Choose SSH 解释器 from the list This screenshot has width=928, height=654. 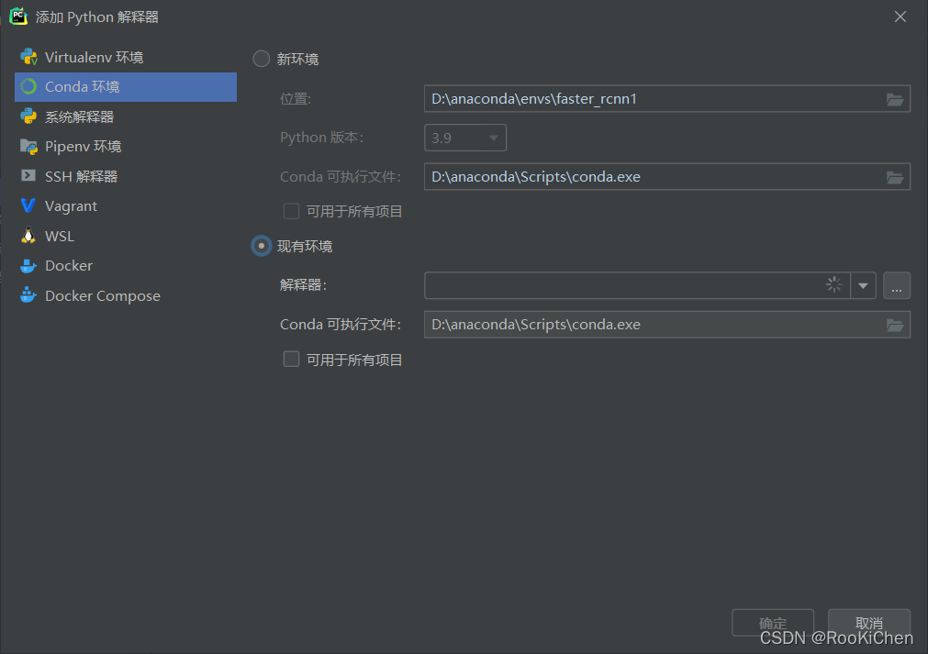click(x=126, y=176)
